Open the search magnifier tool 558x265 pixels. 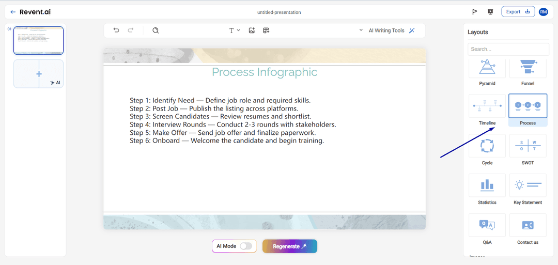click(x=156, y=30)
